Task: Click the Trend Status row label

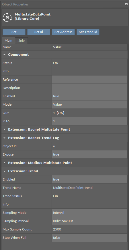Action: click(x=12, y=196)
